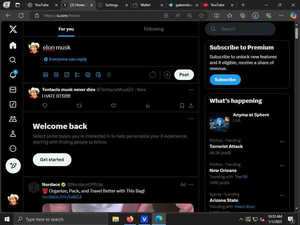The width and height of the screenshot is (300, 225).
Task: Open browser Downloads icon
Action: (255, 16)
